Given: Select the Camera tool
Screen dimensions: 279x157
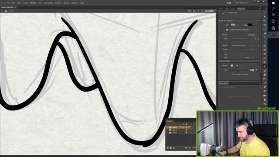Looking at the screenshot, I should (265, 96).
